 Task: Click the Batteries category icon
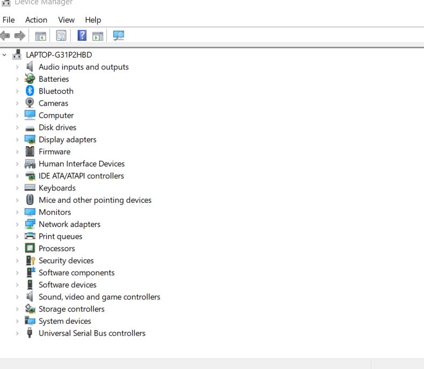pyautogui.click(x=30, y=79)
